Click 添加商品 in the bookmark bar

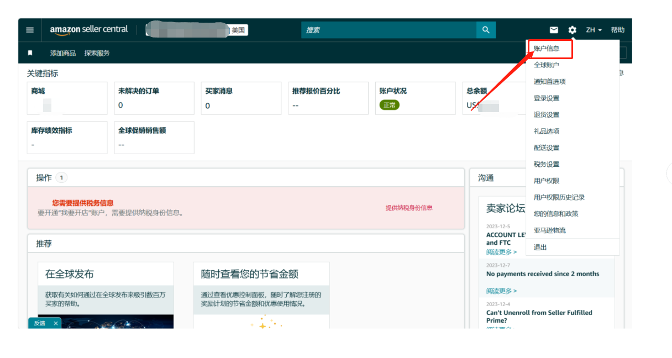[63, 53]
